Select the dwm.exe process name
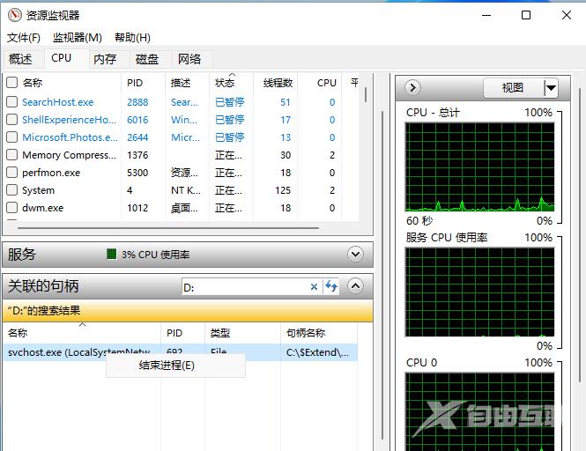This screenshot has height=451, width=586. coord(42,207)
